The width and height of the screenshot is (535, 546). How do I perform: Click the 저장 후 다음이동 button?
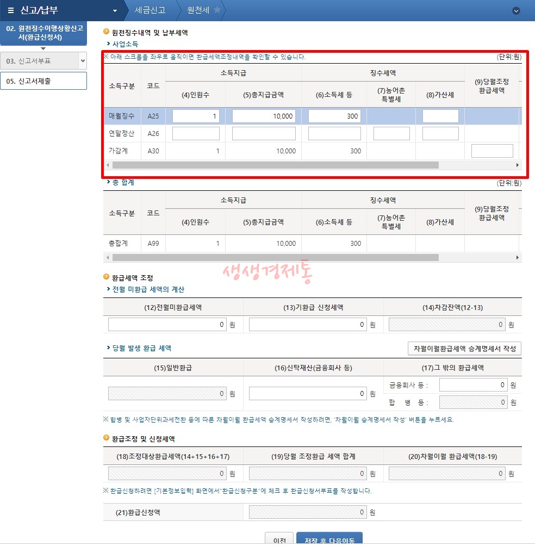tap(329, 540)
